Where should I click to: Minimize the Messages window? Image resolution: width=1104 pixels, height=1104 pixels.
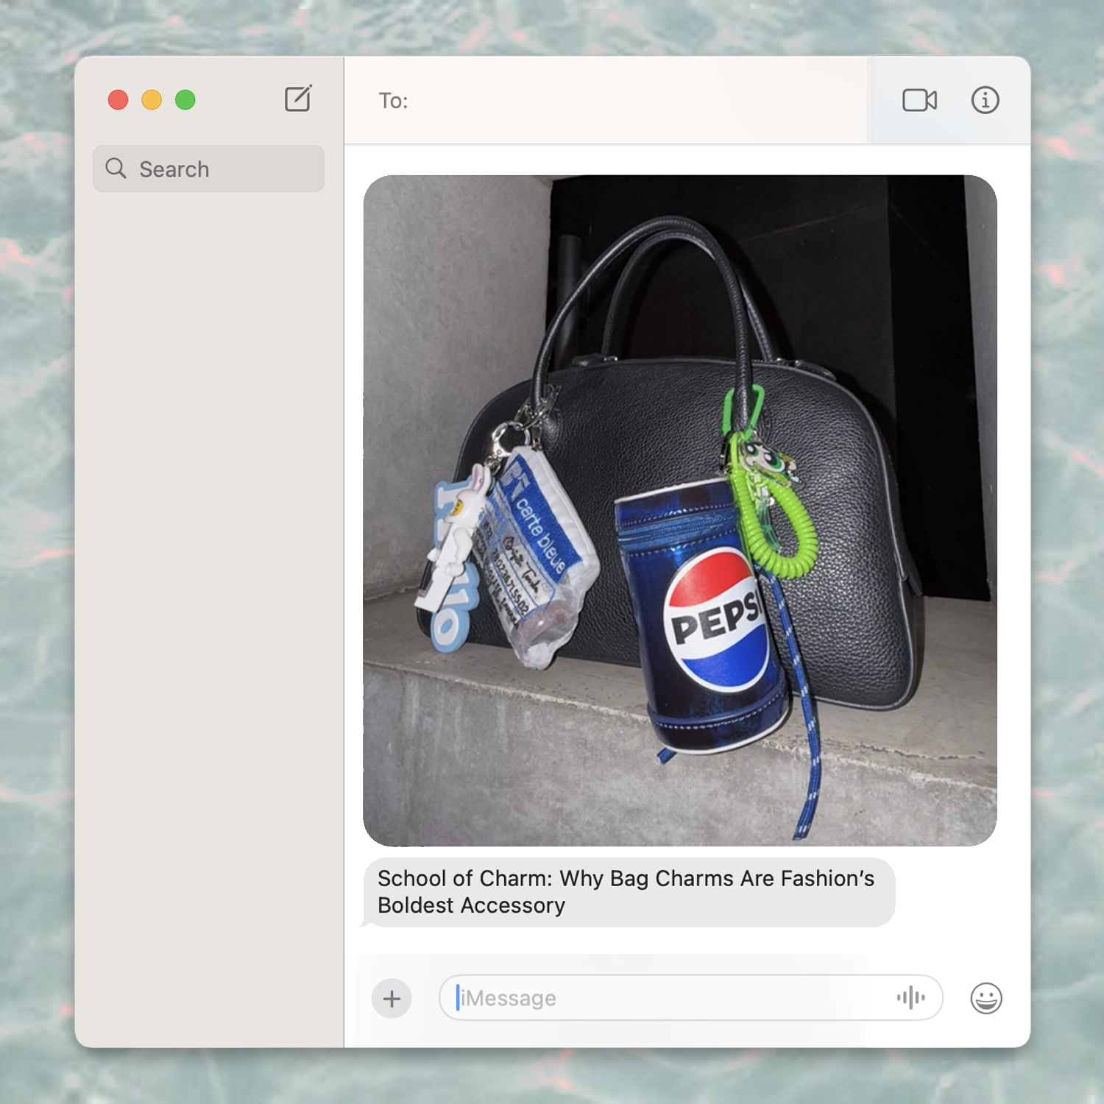tap(152, 99)
